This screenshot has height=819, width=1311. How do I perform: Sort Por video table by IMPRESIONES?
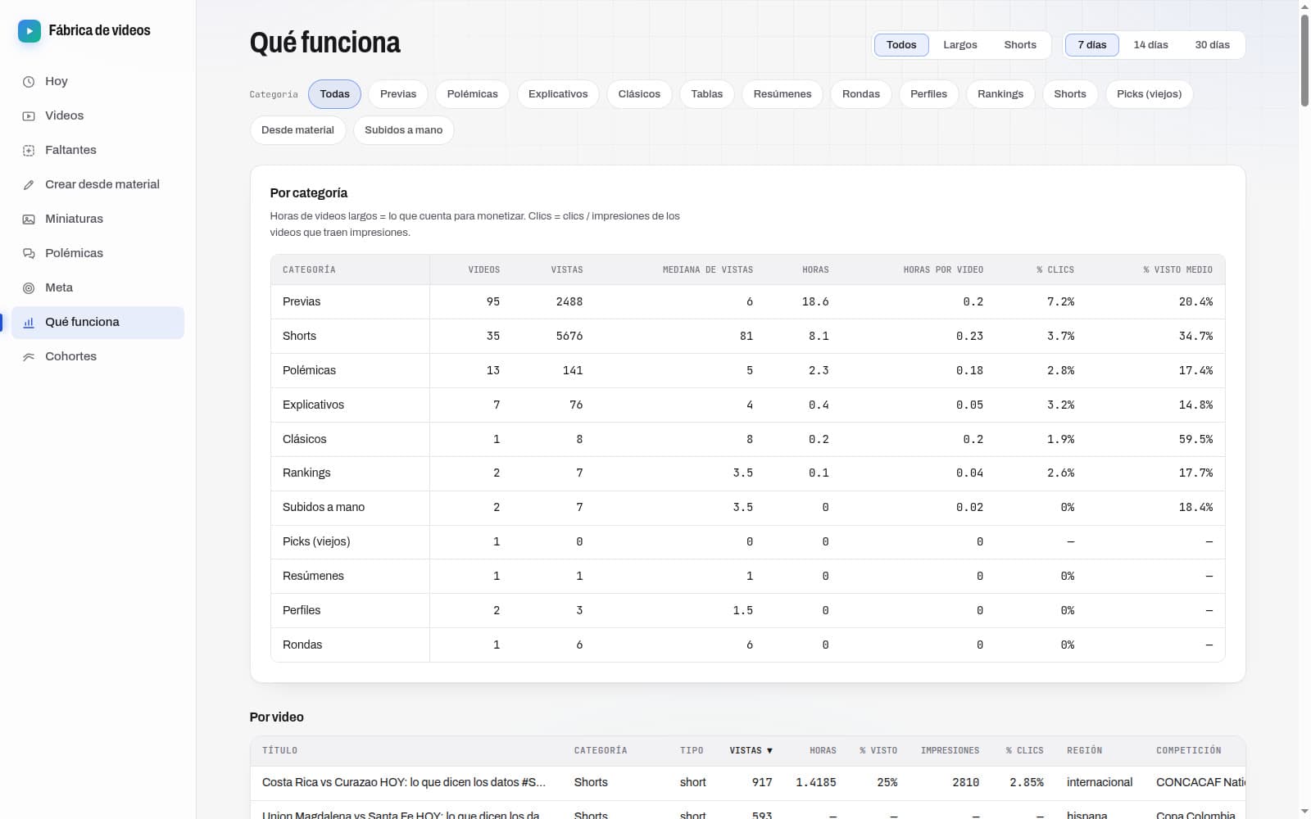[950, 750]
